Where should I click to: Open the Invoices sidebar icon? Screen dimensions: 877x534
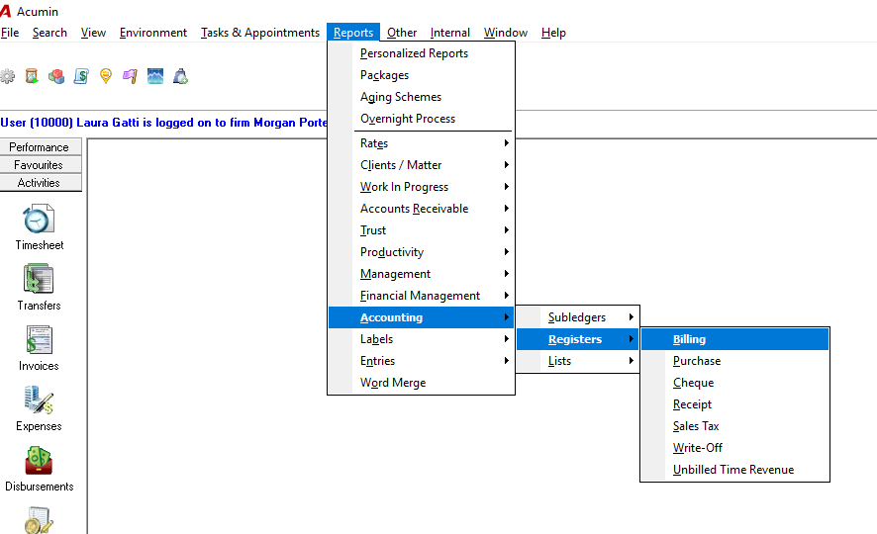(x=39, y=339)
